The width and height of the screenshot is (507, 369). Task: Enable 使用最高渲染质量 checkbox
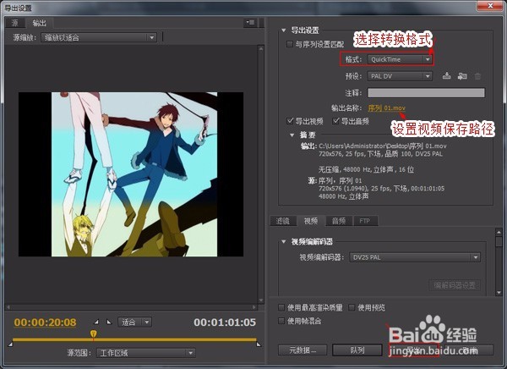click(x=281, y=307)
